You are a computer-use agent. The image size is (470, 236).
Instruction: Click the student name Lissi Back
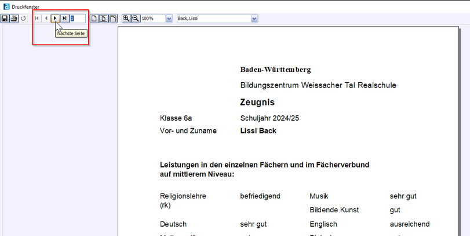pyautogui.click(x=258, y=131)
